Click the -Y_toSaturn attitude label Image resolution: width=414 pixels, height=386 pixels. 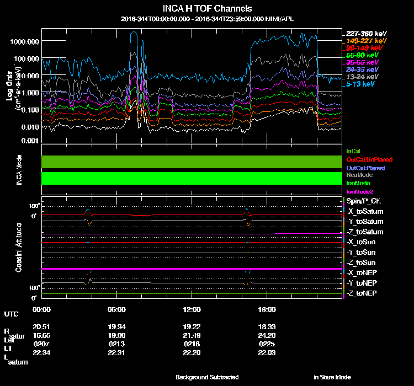(x=365, y=222)
